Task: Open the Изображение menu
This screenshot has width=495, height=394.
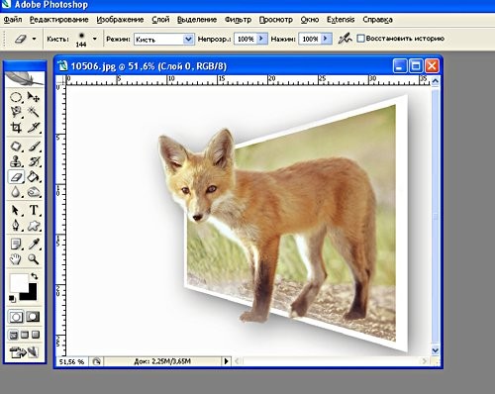Action: click(x=120, y=20)
